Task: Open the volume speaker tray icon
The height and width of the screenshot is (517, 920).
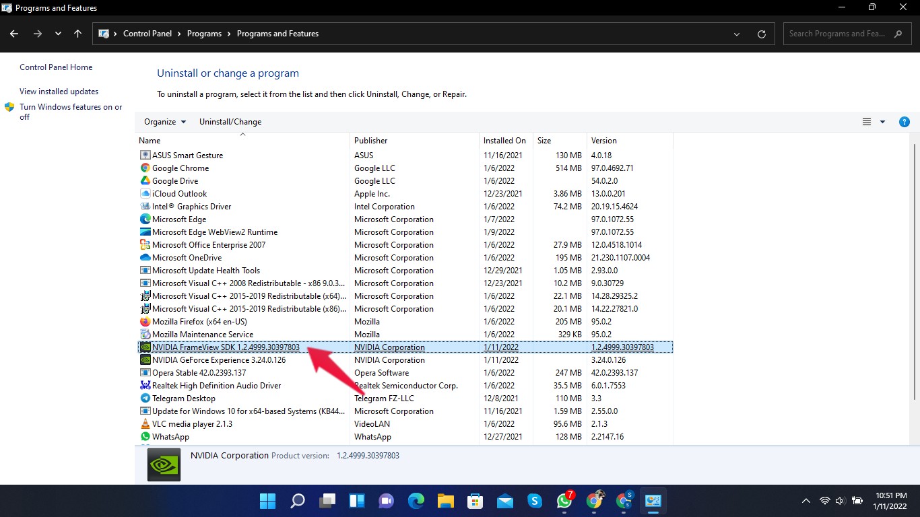Action: 840,501
